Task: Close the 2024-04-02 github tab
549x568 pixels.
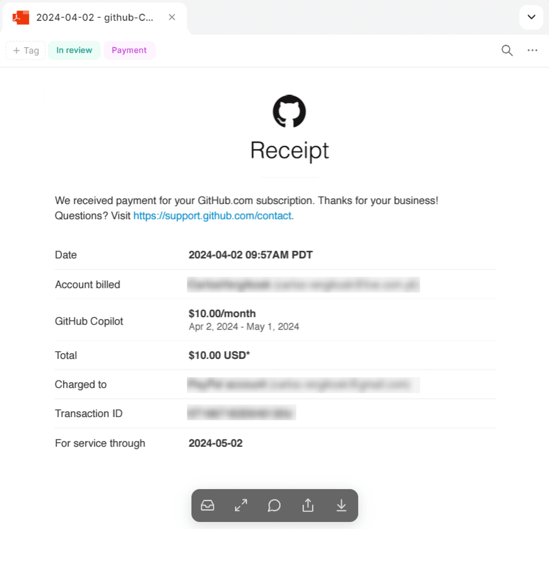Action: coord(172,17)
